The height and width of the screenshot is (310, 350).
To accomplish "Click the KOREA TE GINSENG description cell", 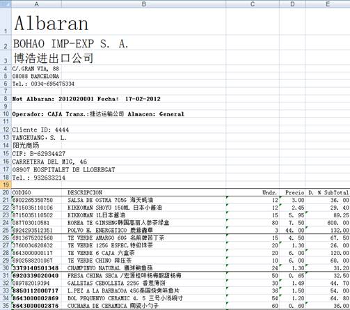I will [144, 223].
